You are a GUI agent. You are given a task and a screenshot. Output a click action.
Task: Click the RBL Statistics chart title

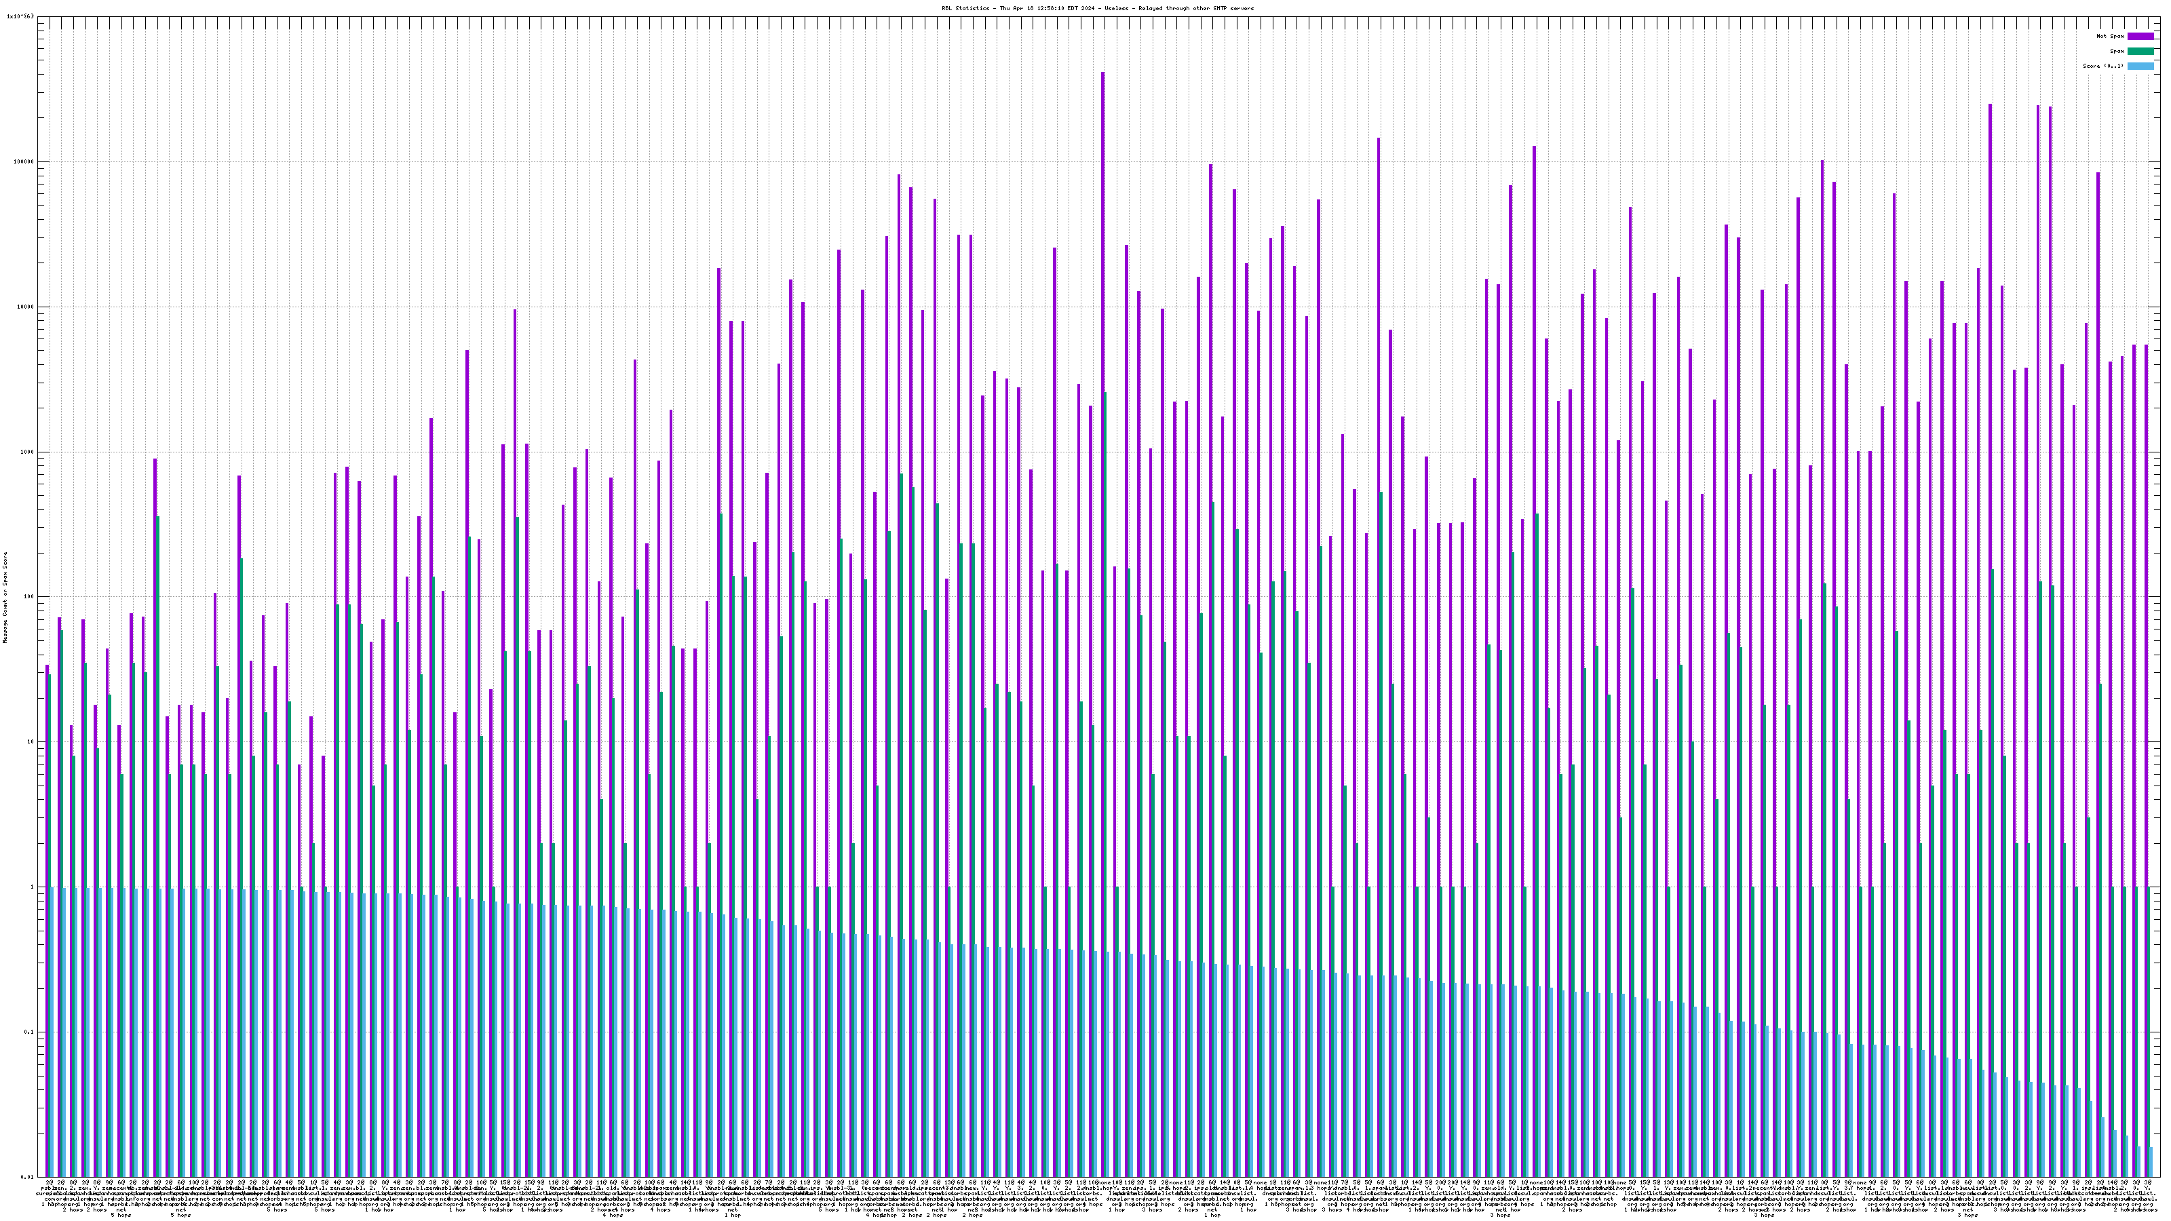click(x=1097, y=8)
